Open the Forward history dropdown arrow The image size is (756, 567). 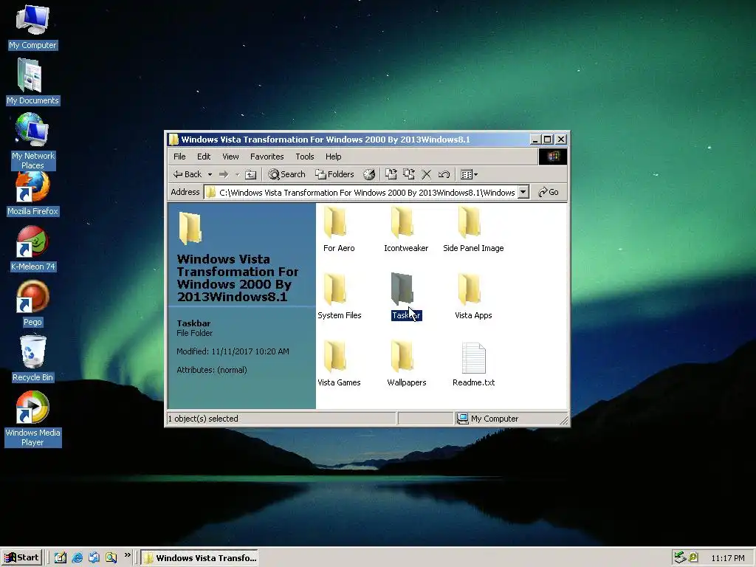point(237,174)
